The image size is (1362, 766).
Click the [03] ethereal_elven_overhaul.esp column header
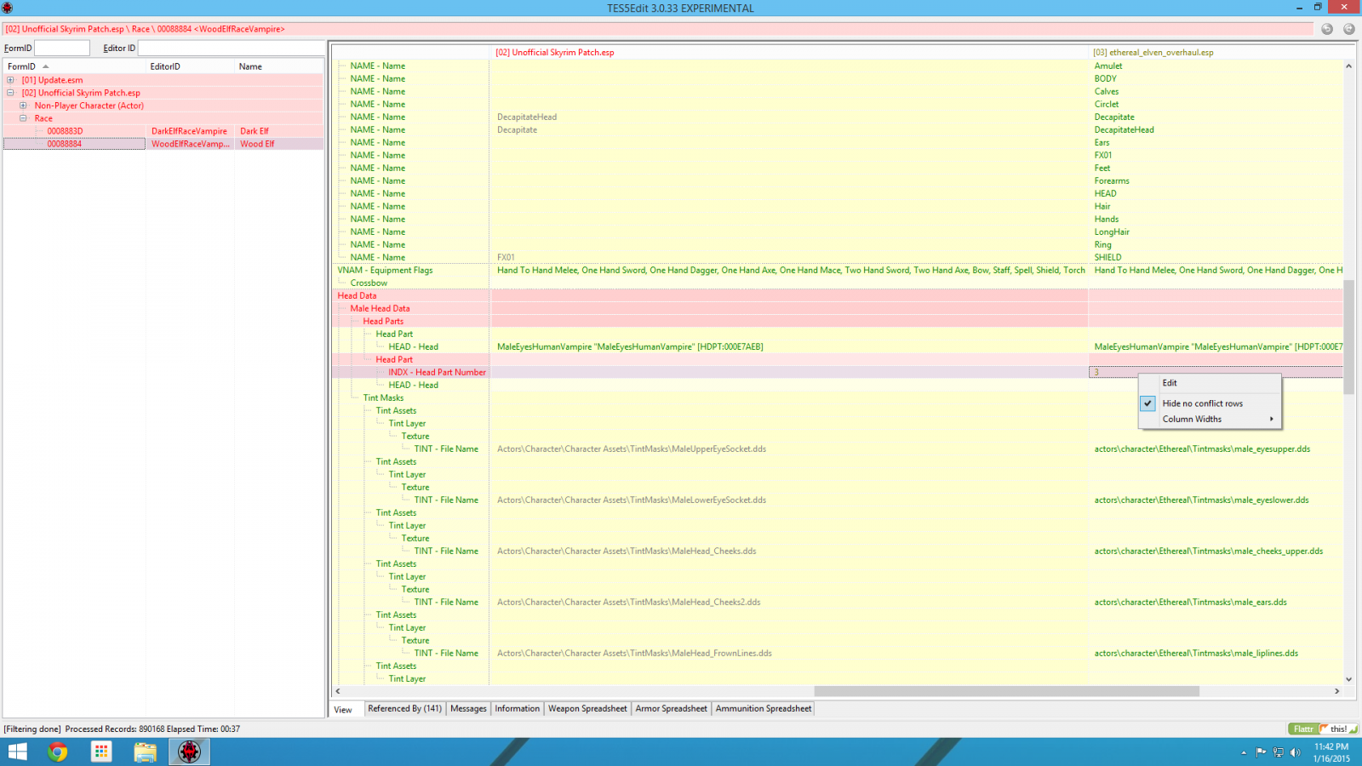(1216, 53)
